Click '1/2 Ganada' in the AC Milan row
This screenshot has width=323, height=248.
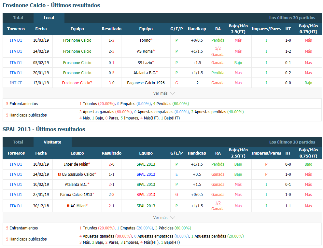218,206
